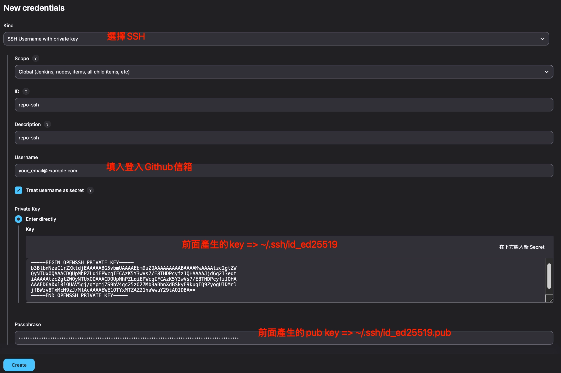Open help for Treat username as secret
Image resolution: width=561 pixels, height=373 pixels.
[90, 190]
